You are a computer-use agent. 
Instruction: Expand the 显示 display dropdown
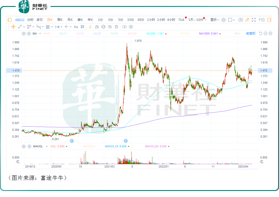[215, 20]
